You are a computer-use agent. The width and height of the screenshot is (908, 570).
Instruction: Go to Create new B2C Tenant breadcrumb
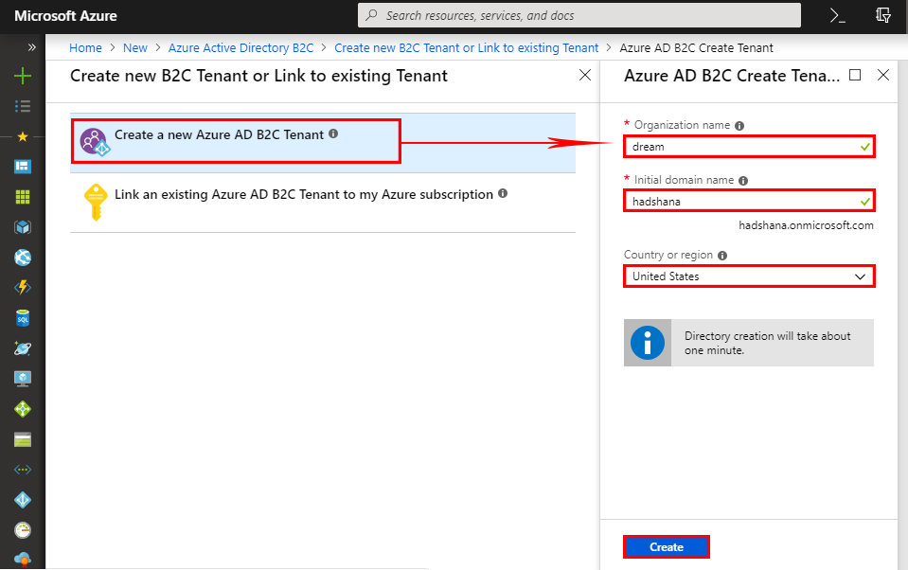pos(466,48)
